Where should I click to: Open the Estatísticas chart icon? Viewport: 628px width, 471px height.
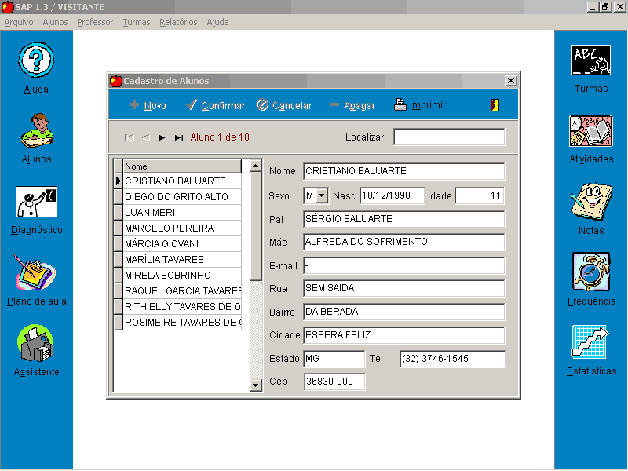pos(590,343)
